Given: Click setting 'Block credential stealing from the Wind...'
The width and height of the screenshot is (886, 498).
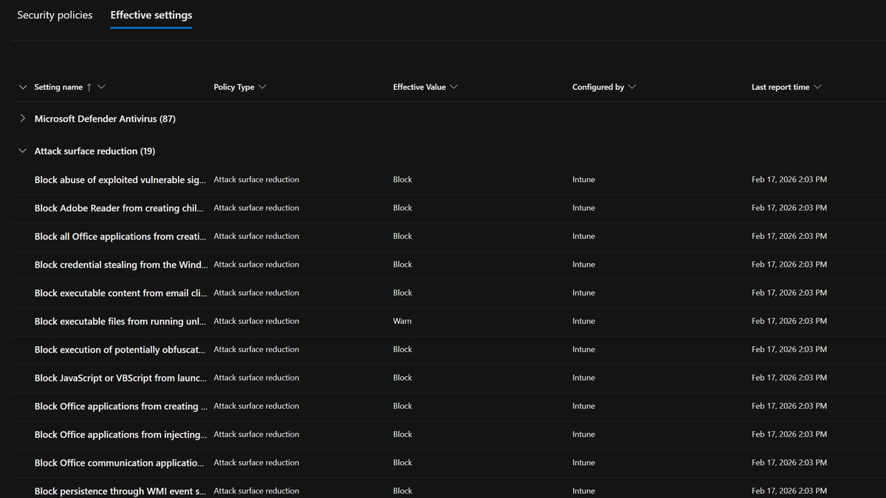Looking at the screenshot, I should (121, 265).
